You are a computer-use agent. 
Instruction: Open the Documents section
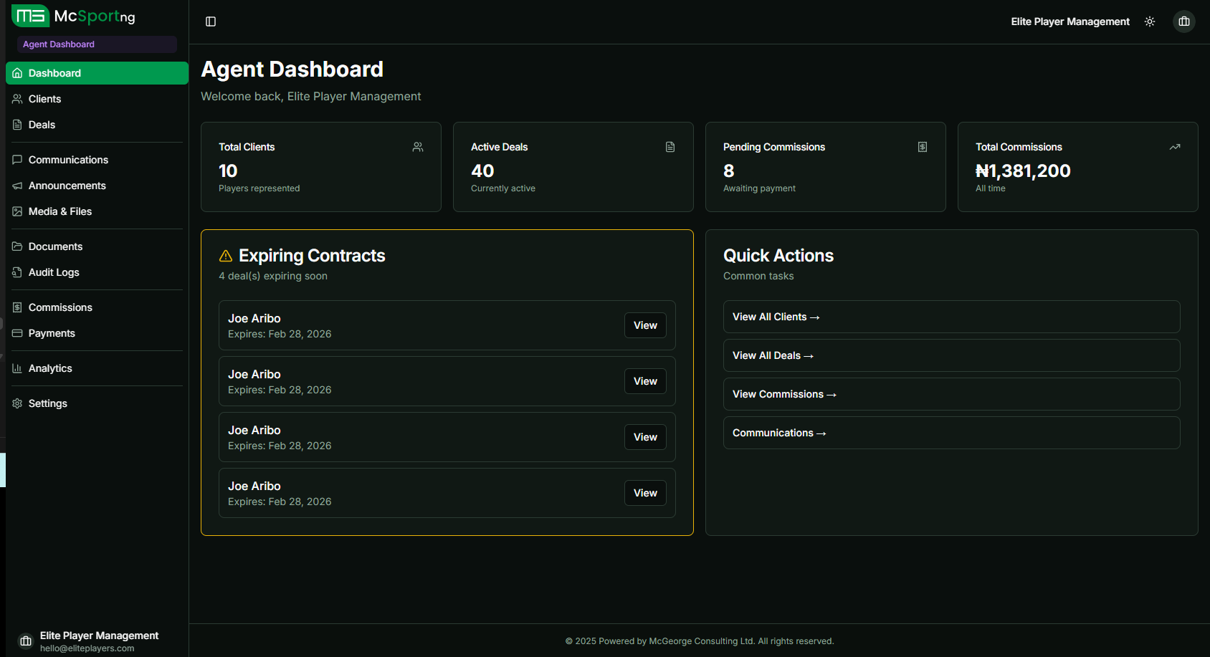[55, 246]
